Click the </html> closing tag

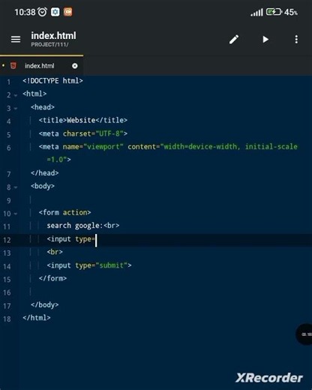pyautogui.click(x=37, y=318)
